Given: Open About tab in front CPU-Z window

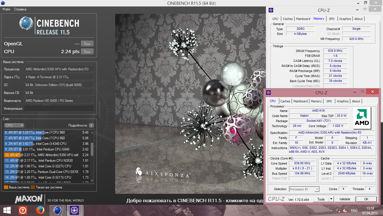Looking at the screenshot, I should point(356,101).
